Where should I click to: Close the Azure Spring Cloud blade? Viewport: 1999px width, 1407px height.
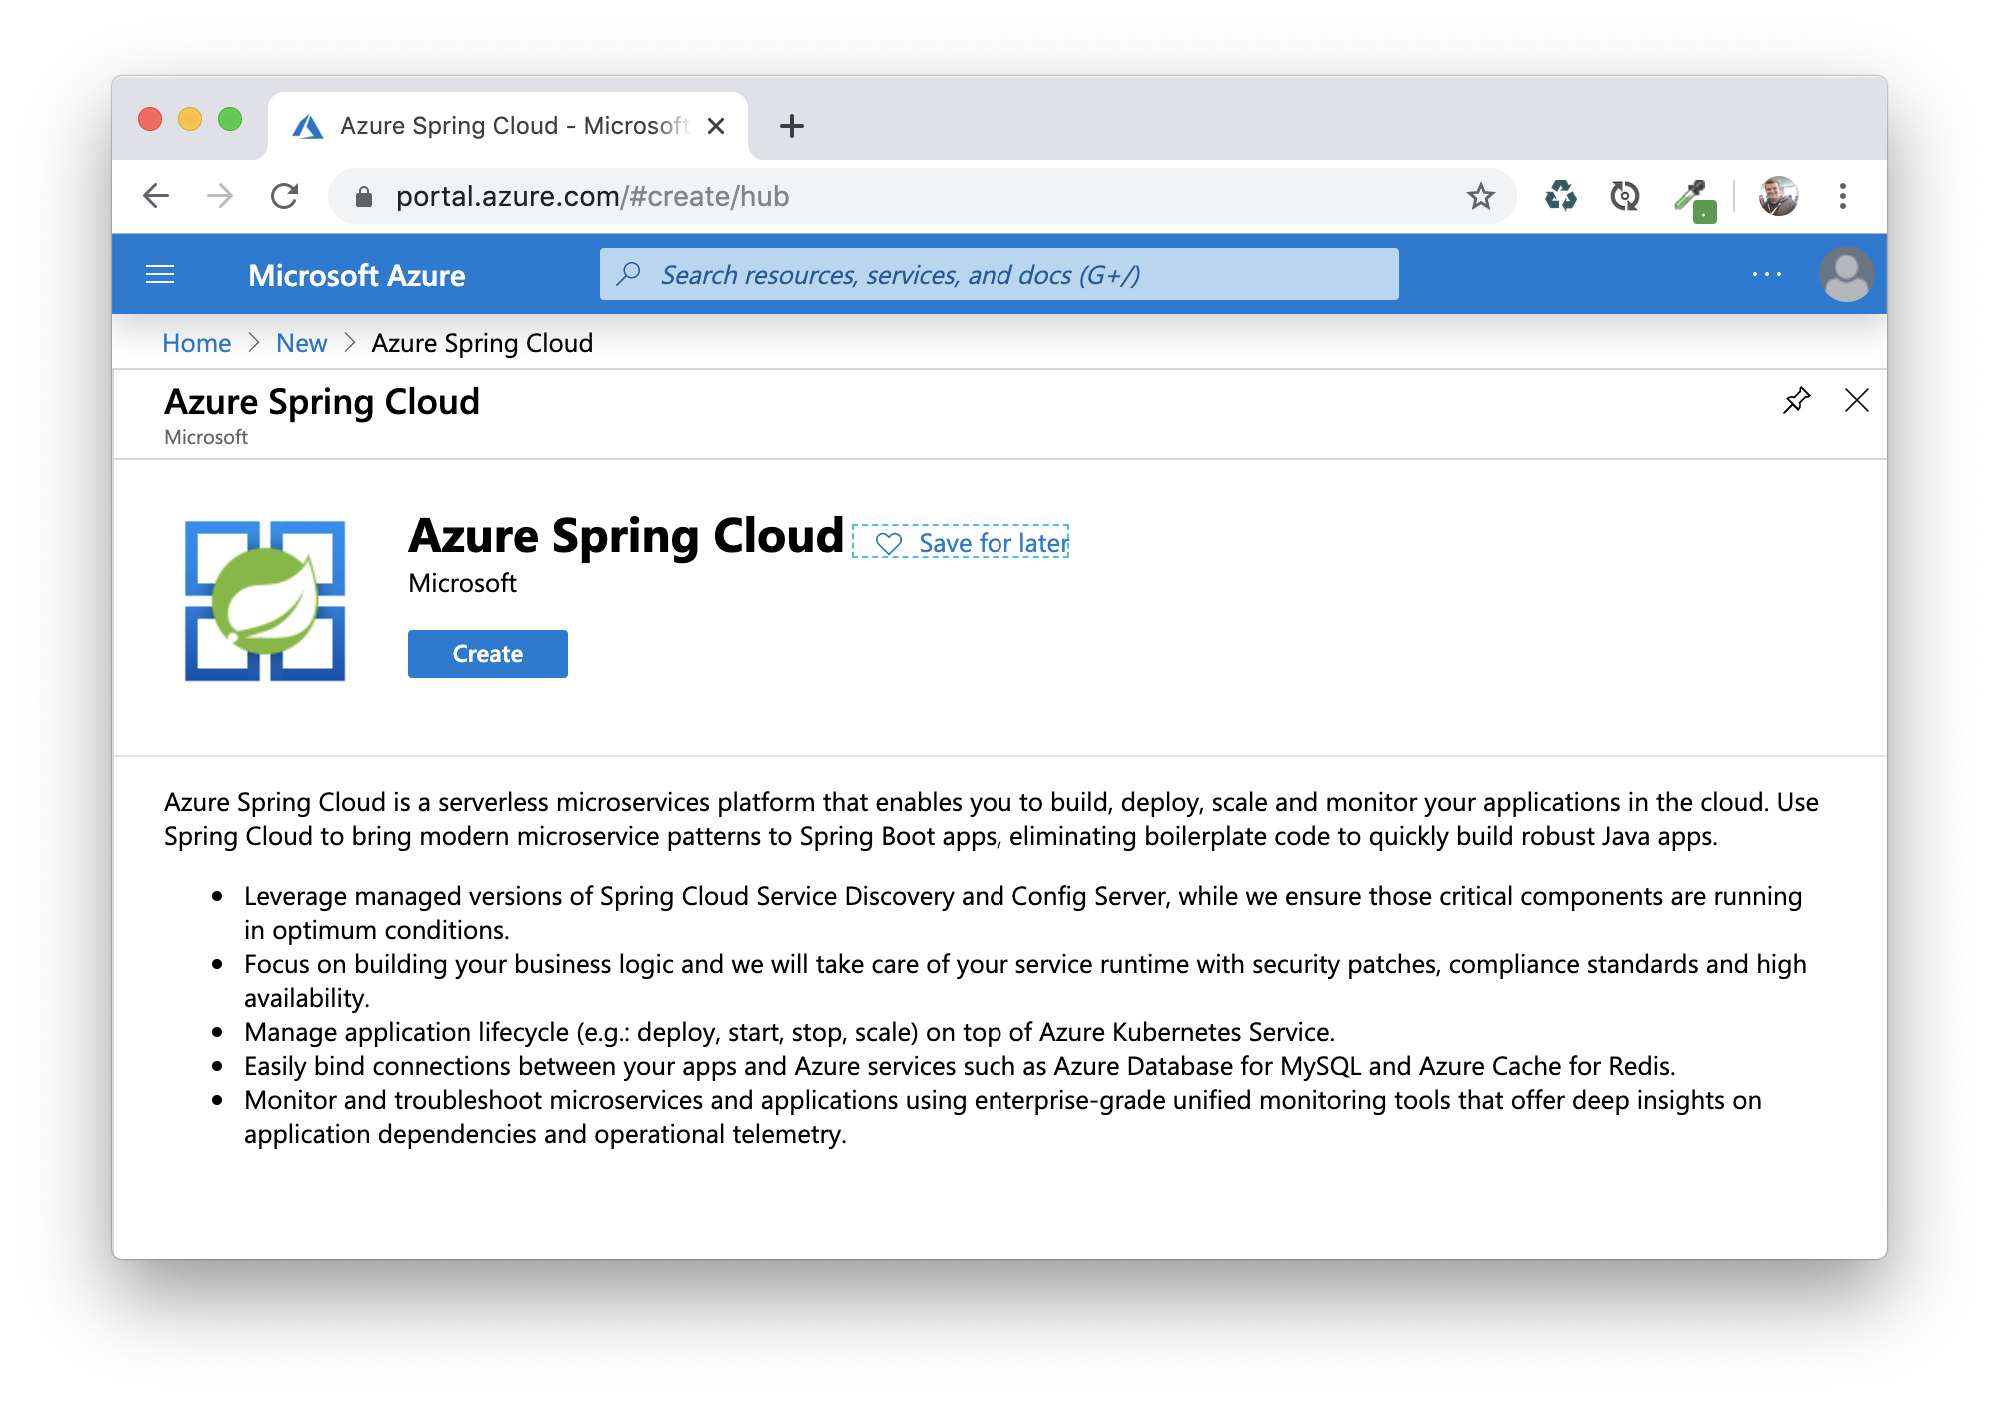pyautogui.click(x=1856, y=401)
